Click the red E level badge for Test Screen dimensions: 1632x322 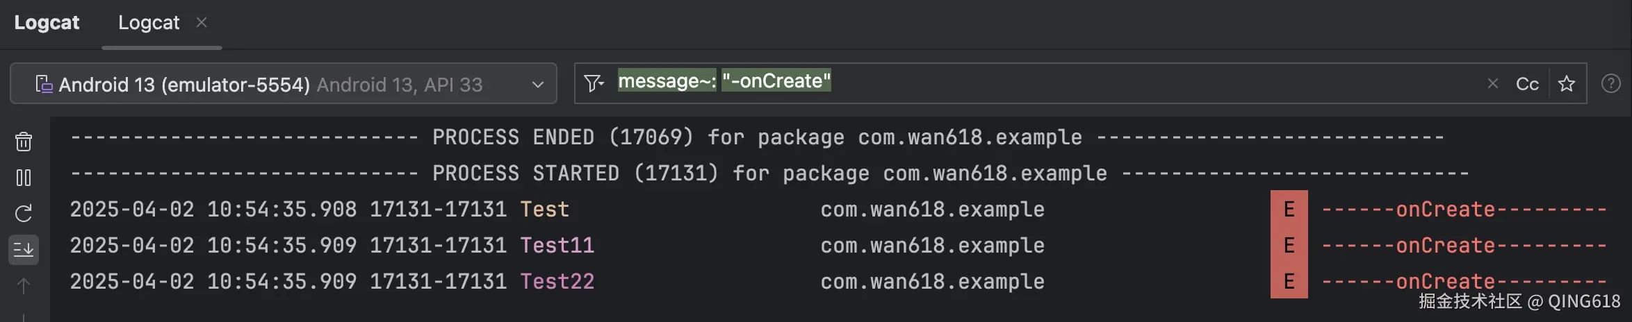pyautogui.click(x=1289, y=208)
